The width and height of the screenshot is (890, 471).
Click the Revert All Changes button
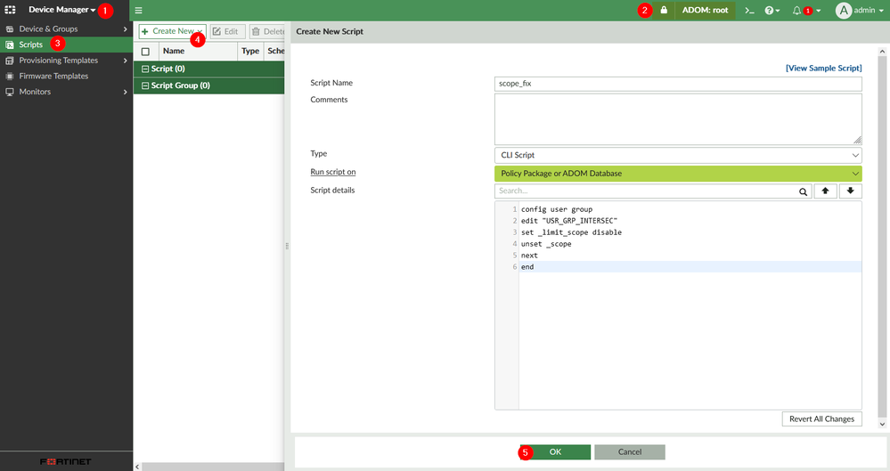[821, 418]
